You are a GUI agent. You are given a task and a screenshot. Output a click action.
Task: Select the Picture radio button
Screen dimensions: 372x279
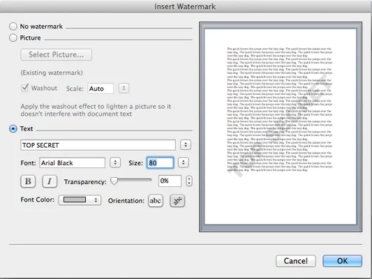(x=13, y=38)
